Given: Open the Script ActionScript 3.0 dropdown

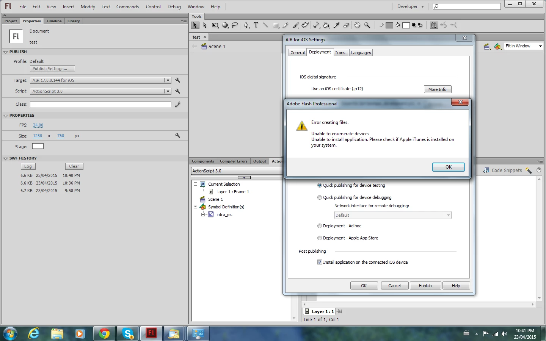Looking at the screenshot, I should tap(168, 91).
